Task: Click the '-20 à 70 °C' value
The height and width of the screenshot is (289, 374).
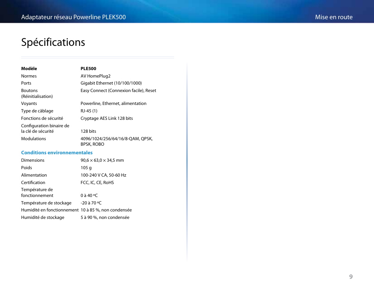Action: coord(91,203)
